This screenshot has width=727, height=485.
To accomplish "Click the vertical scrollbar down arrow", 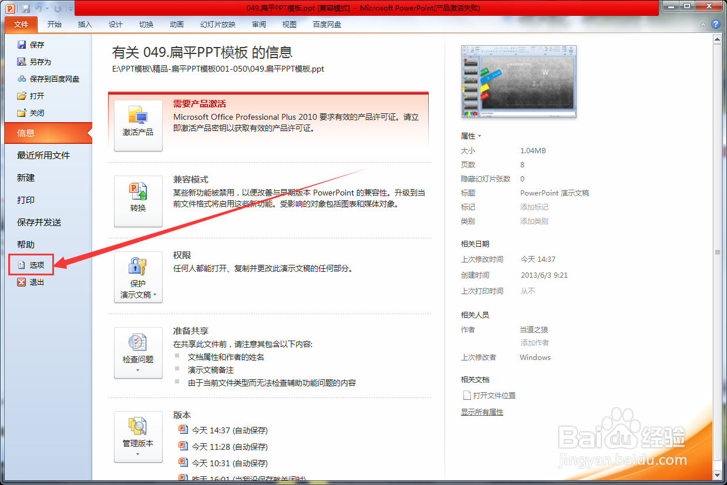I will coord(717,475).
